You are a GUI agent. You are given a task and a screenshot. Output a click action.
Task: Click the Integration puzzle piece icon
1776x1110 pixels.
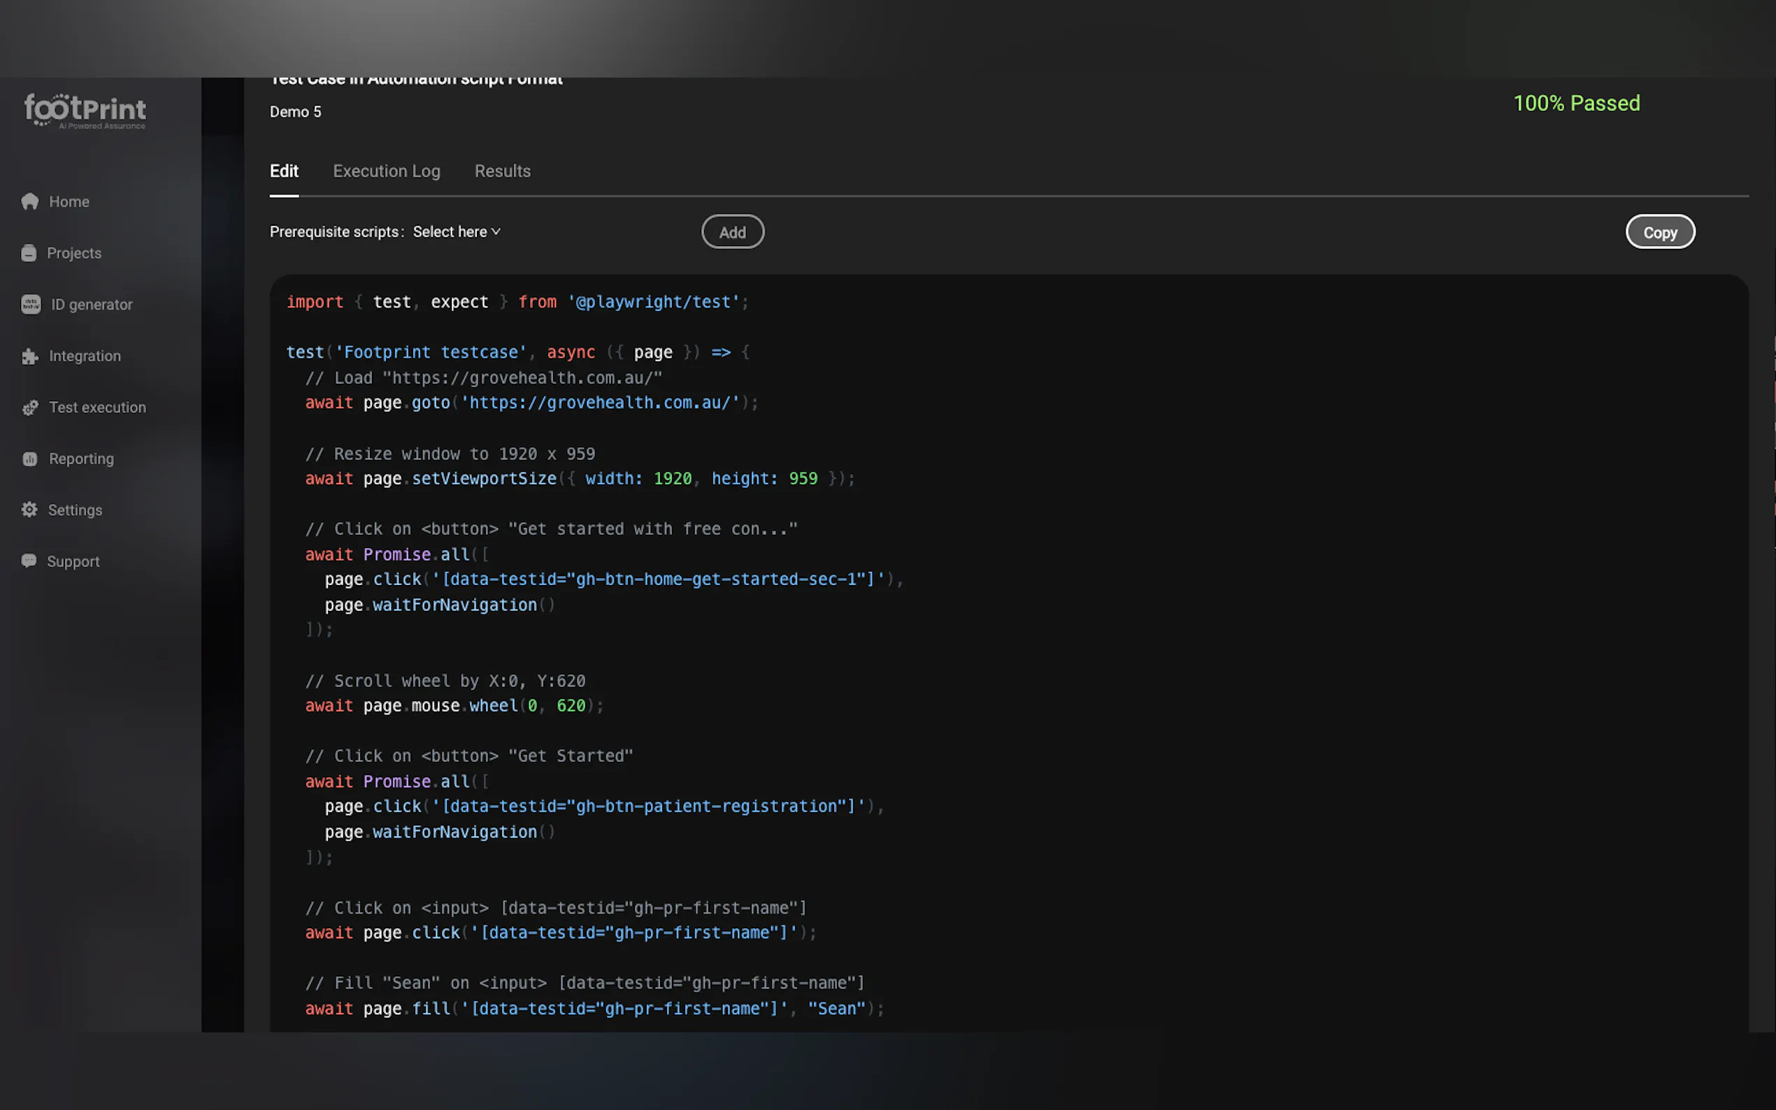click(29, 356)
